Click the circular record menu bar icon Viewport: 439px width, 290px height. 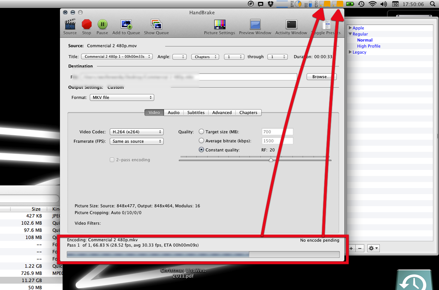tap(251, 4)
